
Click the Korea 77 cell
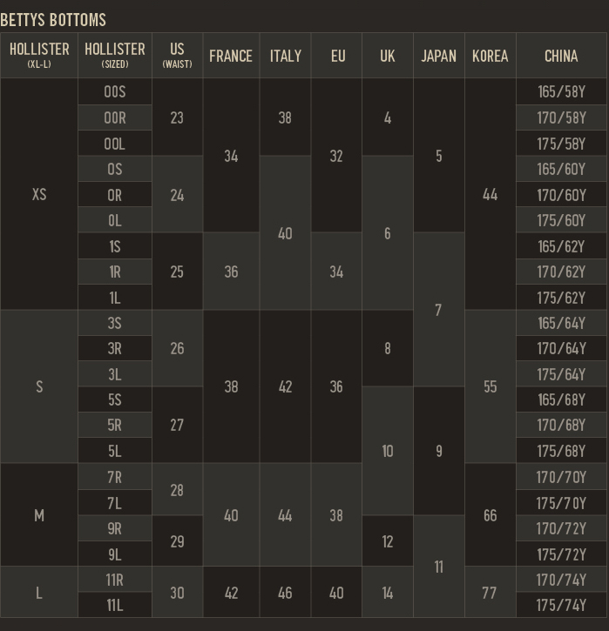click(x=491, y=592)
